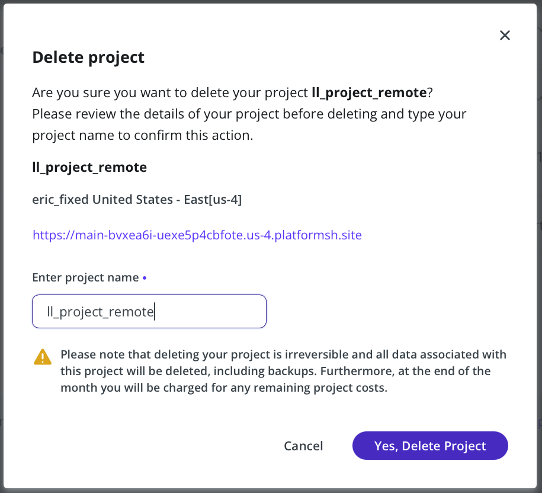Click the caution icon beside the deletion warning
This screenshot has height=493, width=542.
(42, 357)
